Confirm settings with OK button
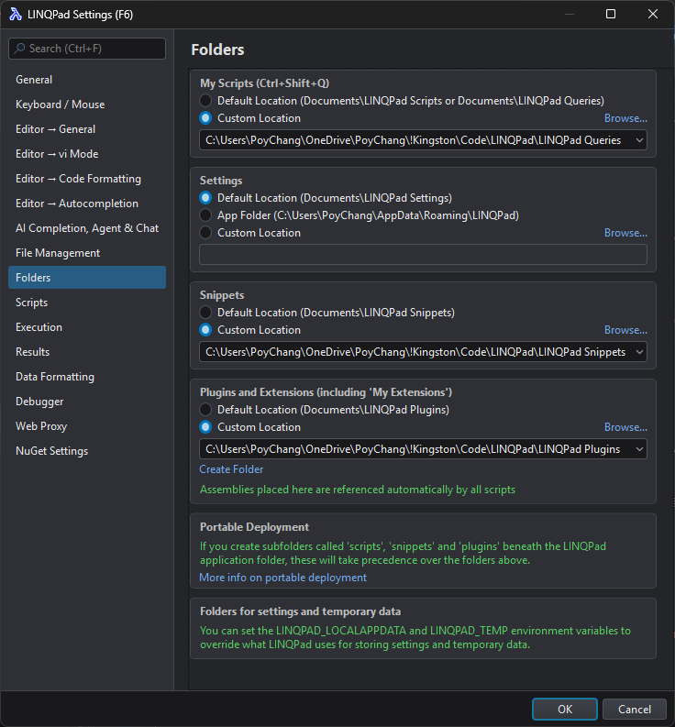 coord(565,710)
